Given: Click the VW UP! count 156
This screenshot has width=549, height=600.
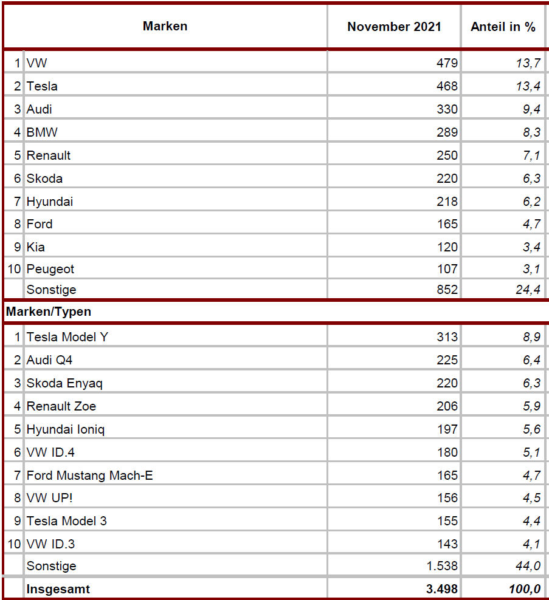Looking at the screenshot, I should (x=394, y=498).
